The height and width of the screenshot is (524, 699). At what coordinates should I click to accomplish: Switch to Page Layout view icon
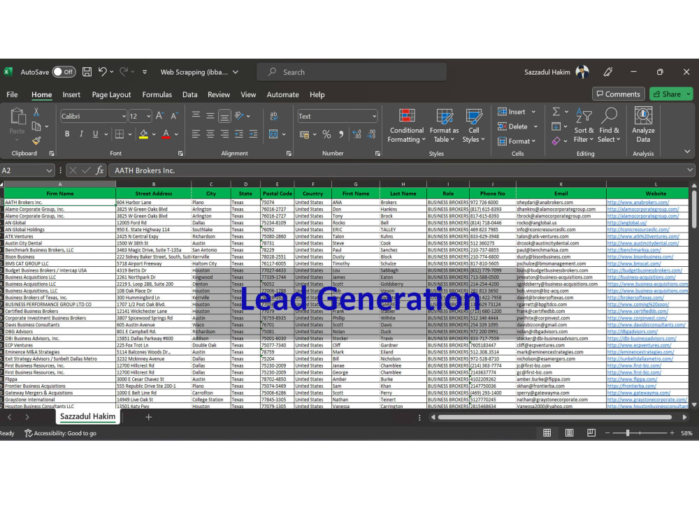[569, 433]
